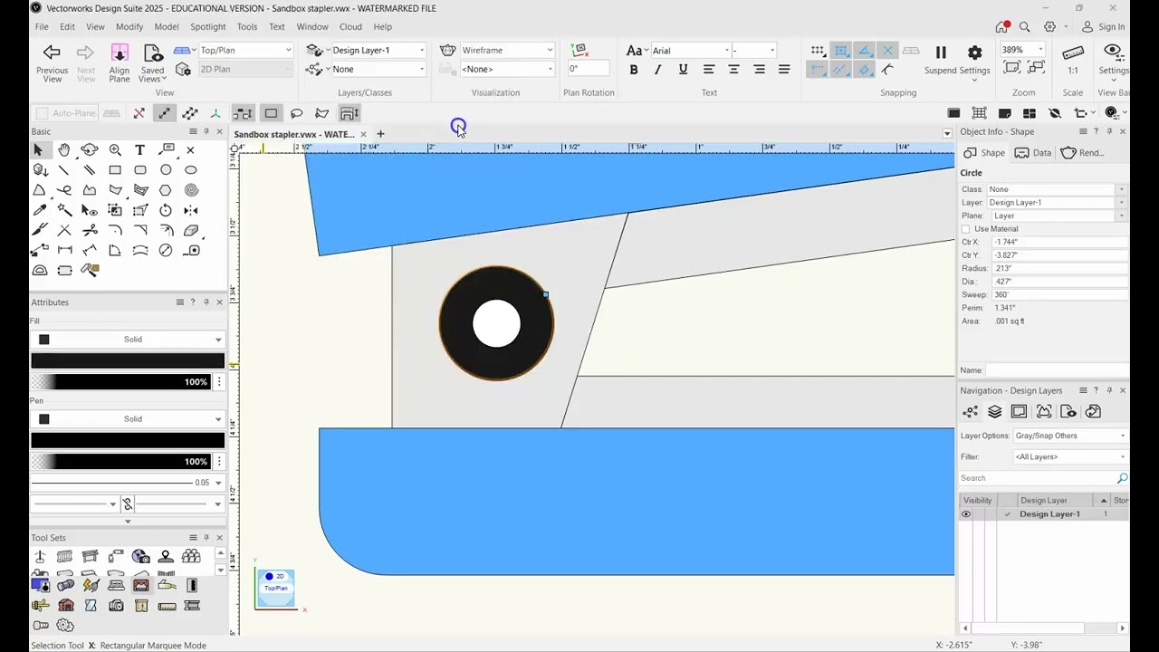Open the All Layers filter dropdown

coord(1070,457)
